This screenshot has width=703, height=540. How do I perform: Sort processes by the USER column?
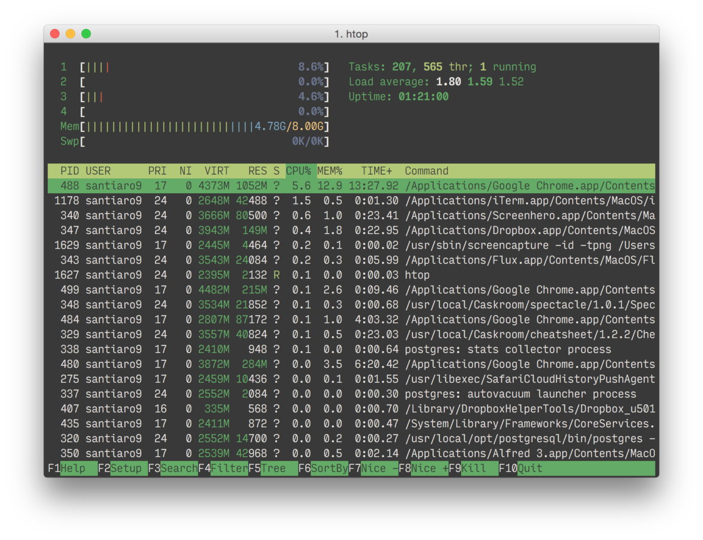tap(98, 171)
